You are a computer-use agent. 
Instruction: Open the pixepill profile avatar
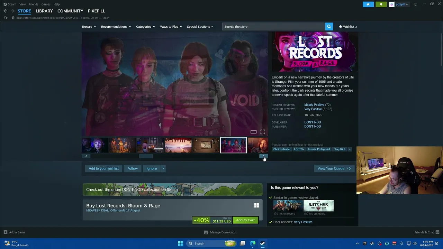(392, 4)
